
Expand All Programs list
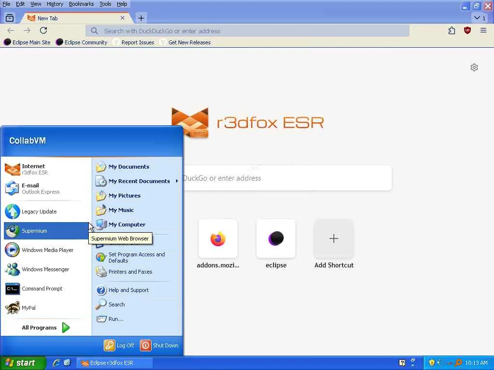pyautogui.click(x=46, y=328)
